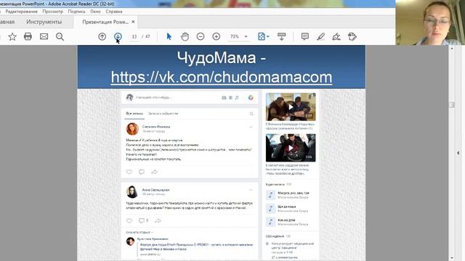This screenshot has height=261, width=465.
Task: Click Анна Свешицкая avatar
Action: click(x=132, y=191)
